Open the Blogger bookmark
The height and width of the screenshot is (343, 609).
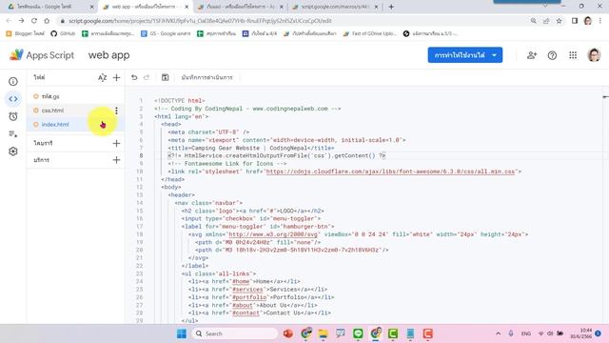click(26, 34)
